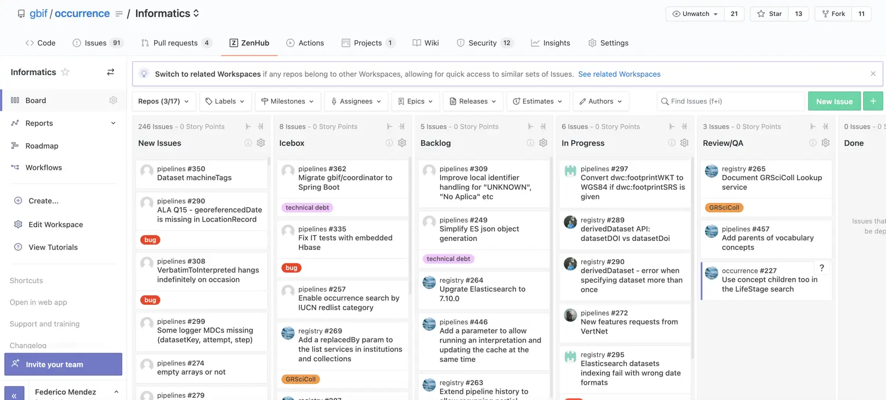Collapse the sidebar with the double chevron button
Screen dimensions: 886x400
point(14,394)
